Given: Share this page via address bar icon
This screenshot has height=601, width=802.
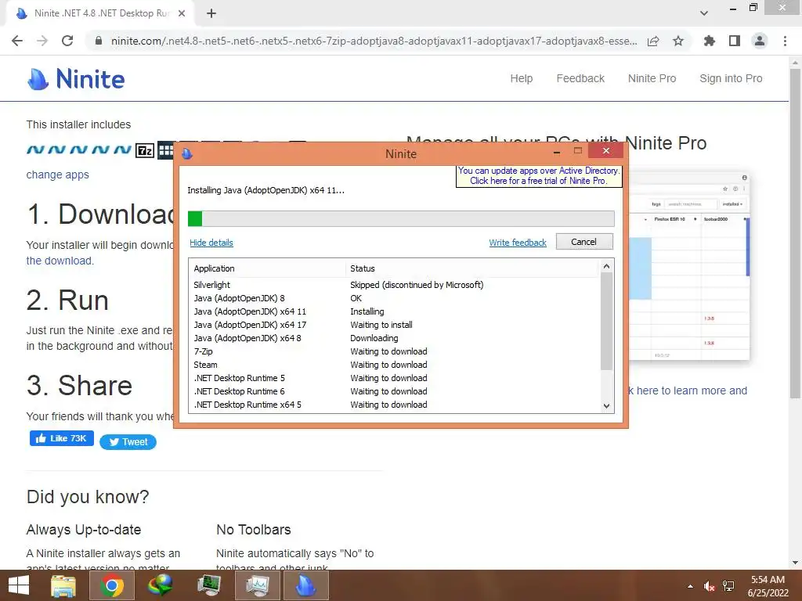Looking at the screenshot, I should 653,41.
